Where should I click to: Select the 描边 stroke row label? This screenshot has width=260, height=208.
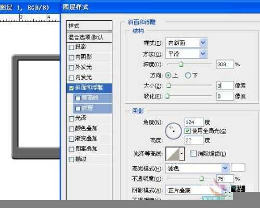(x=81, y=159)
